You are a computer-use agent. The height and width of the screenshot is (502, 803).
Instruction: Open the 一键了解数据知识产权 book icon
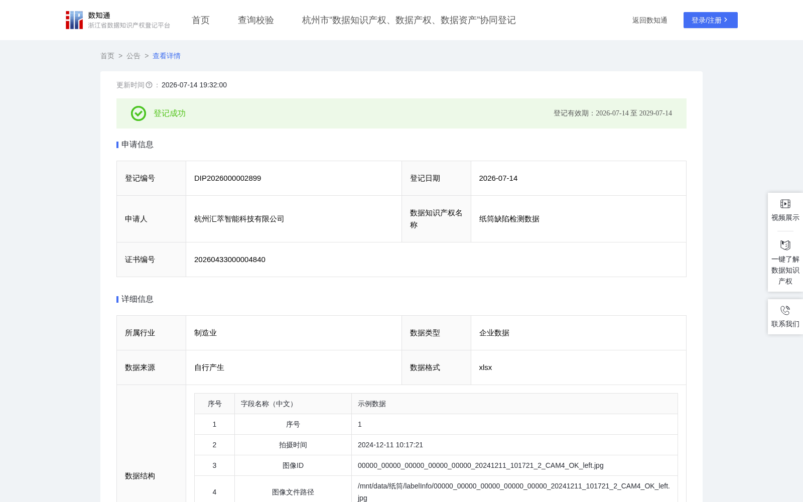pos(785,245)
